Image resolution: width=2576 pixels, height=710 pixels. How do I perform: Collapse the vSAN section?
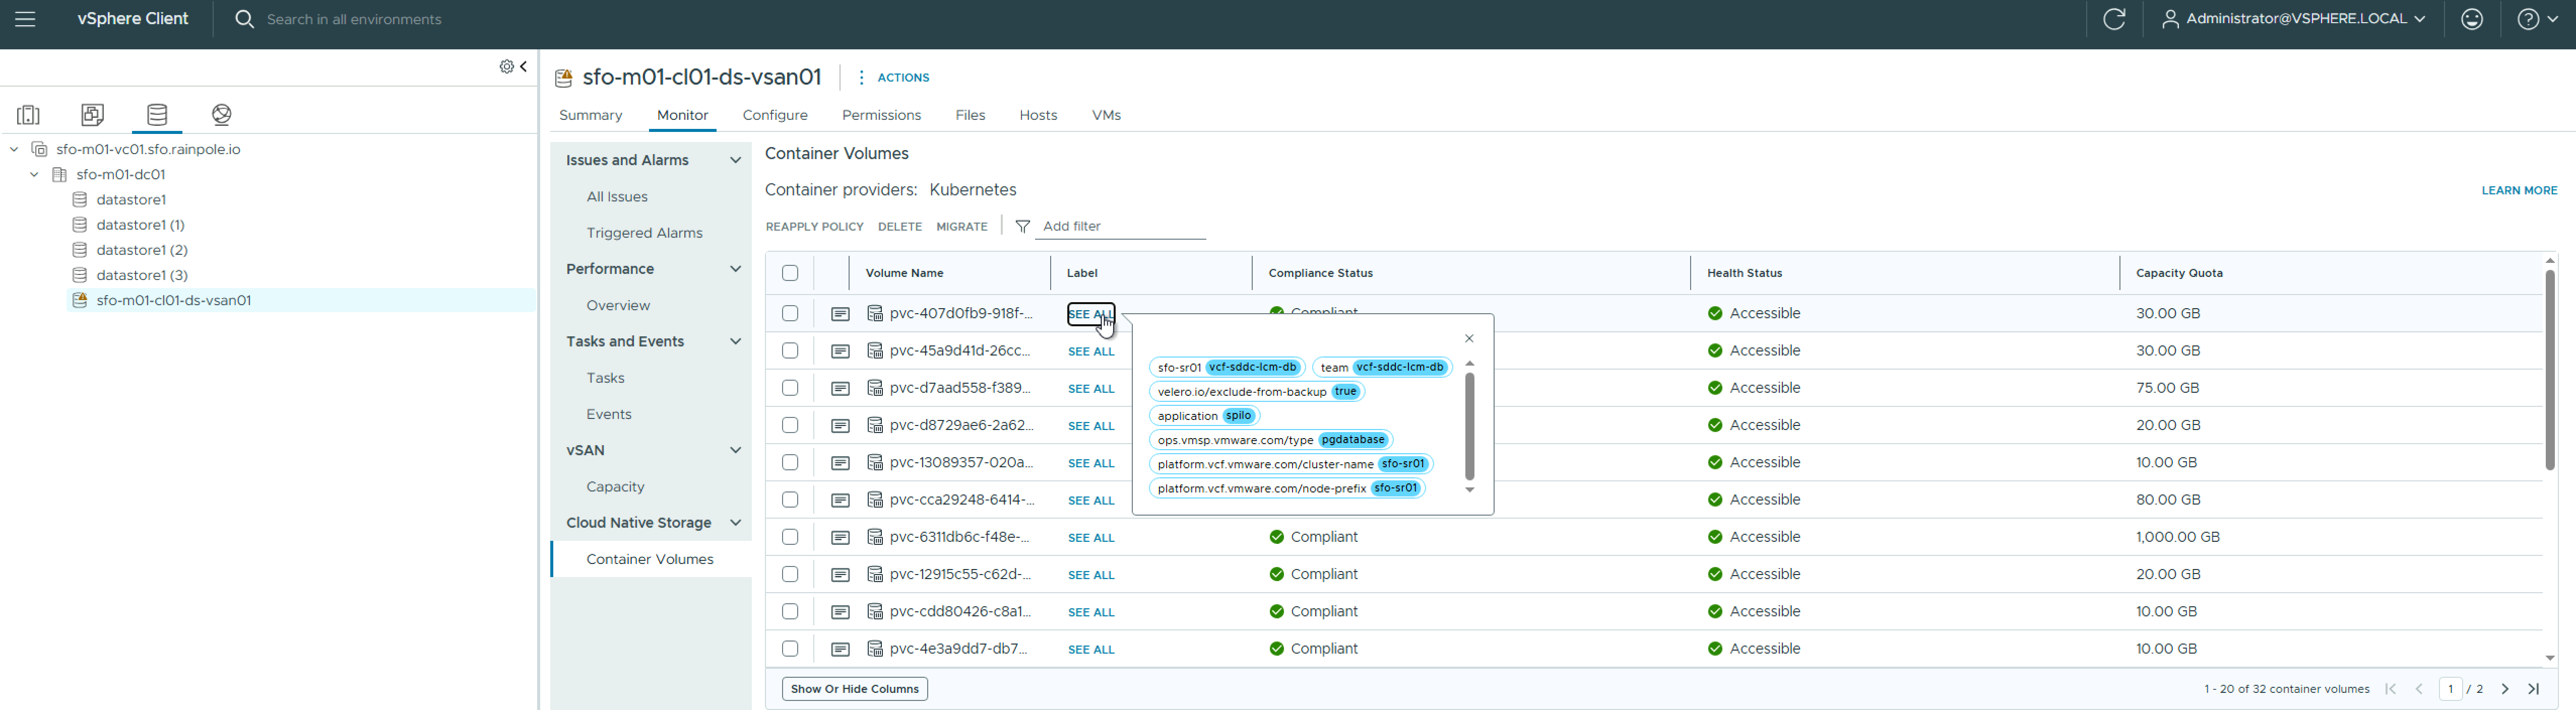[x=736, y=450]
